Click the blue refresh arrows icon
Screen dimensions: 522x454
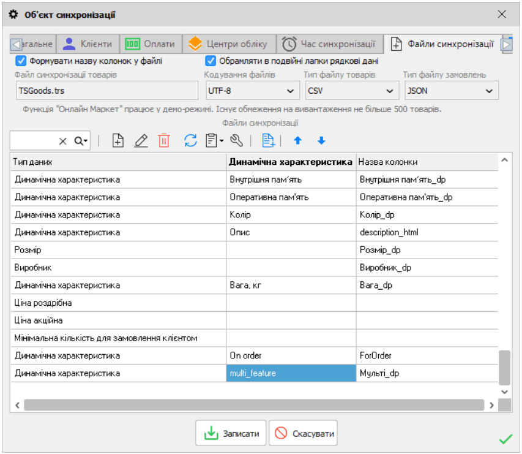(x=191, y=141)
